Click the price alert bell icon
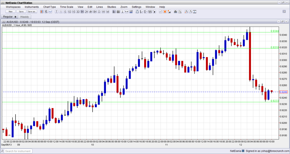 click(137, 12)
